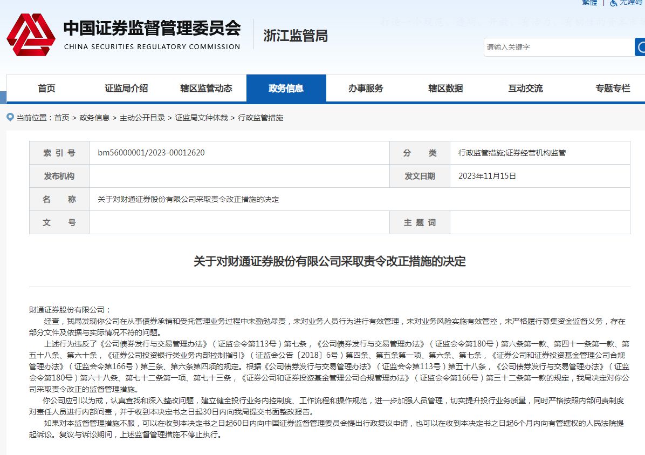Switch to traditional Chinese (繁體) link
The height and width of the screenshot is (455, 645).
click(x=589, y=3)
